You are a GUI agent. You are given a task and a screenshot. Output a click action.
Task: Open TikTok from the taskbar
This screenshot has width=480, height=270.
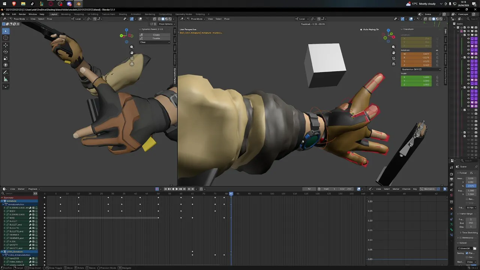pyautogui.click(x=32, y=4)
